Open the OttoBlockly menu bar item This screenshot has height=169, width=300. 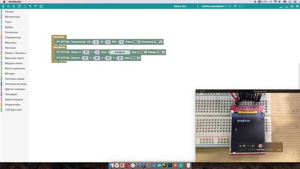[15, 1]
